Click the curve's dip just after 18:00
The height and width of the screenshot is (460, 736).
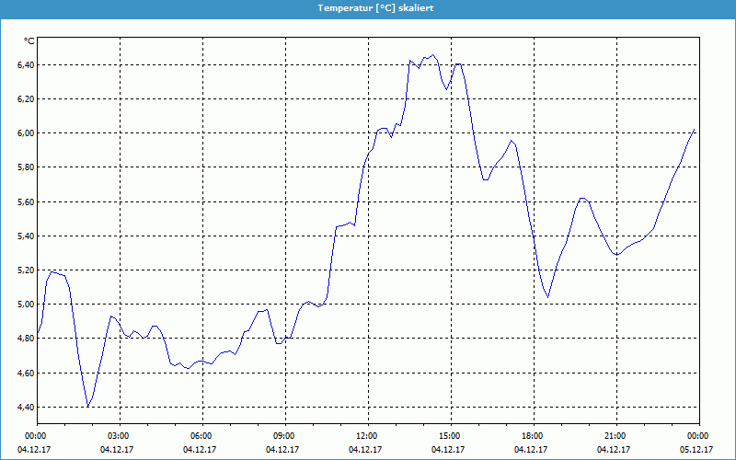click(x=548, y=296)
